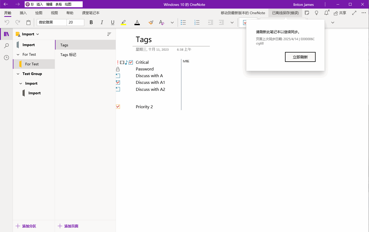Open the font name box 微软雅黑

(x=52, y=23)
